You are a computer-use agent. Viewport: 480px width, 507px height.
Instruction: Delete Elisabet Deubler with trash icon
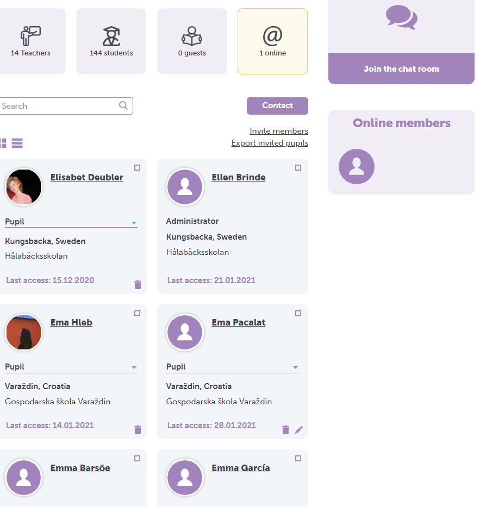pos(138,285)
